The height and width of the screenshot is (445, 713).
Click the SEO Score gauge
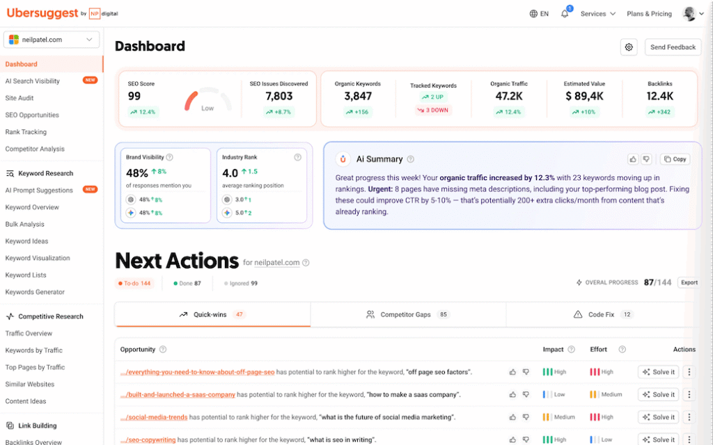click(207, 100)
